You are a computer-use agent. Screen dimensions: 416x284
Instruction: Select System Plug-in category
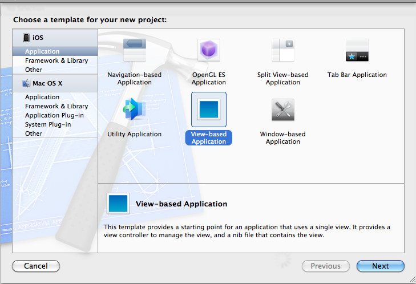(x=55, y=124)
